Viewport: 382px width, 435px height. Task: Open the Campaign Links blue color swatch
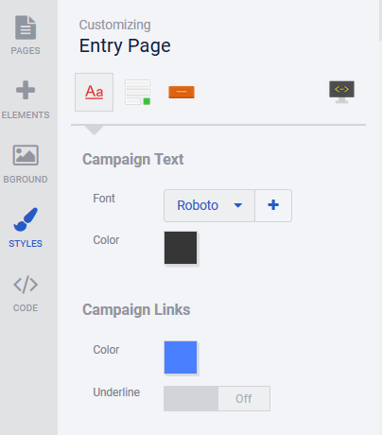[x=181, y=357]
